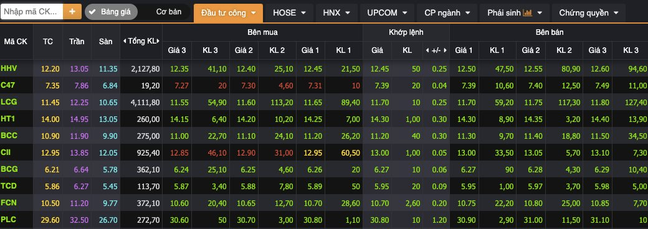Expand the Đầu tư công dropdown
Viewport: 648px width, 229px height.
click(228, 13)
